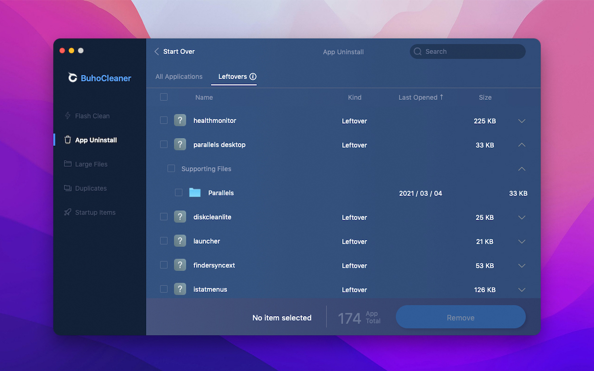Click the healthmonitor name text
The image size is (594, 371).
215,121
